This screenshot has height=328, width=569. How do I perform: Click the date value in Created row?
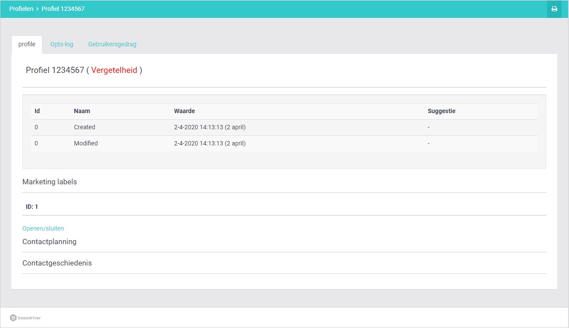210,128
